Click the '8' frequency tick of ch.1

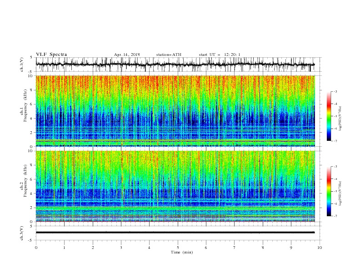tap(32, 90)
